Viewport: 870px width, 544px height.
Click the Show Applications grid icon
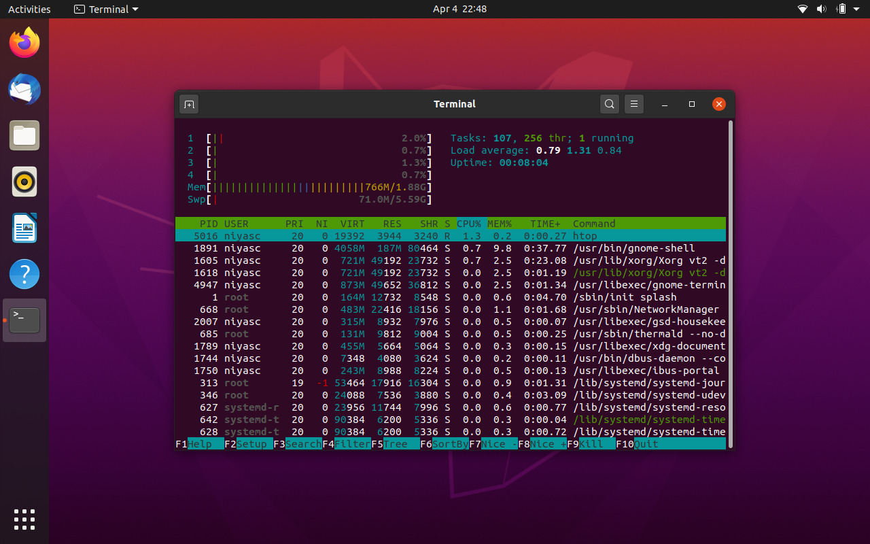[x=24, y=520]
